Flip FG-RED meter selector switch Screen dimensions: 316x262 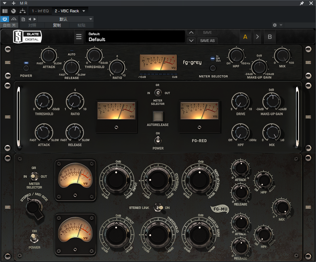[x=158, y=93]
